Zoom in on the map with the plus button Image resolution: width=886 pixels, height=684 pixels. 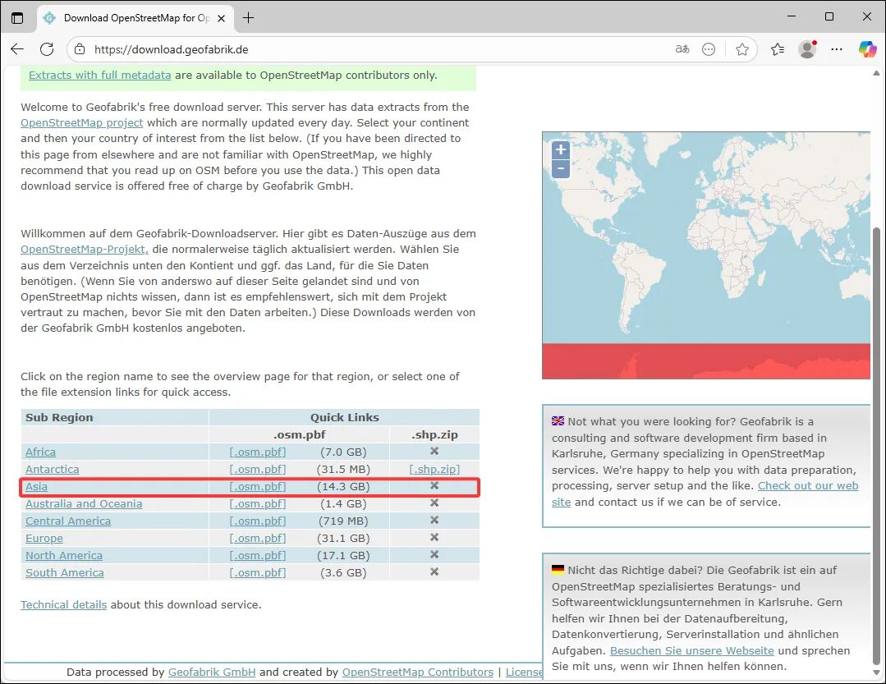pyautogui.click(x=561, y=149)
